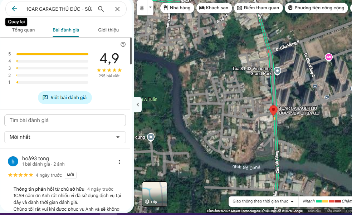Select the Bài đánh giá tab
Screen dimensions: 352x215
(x=66, y=30)
